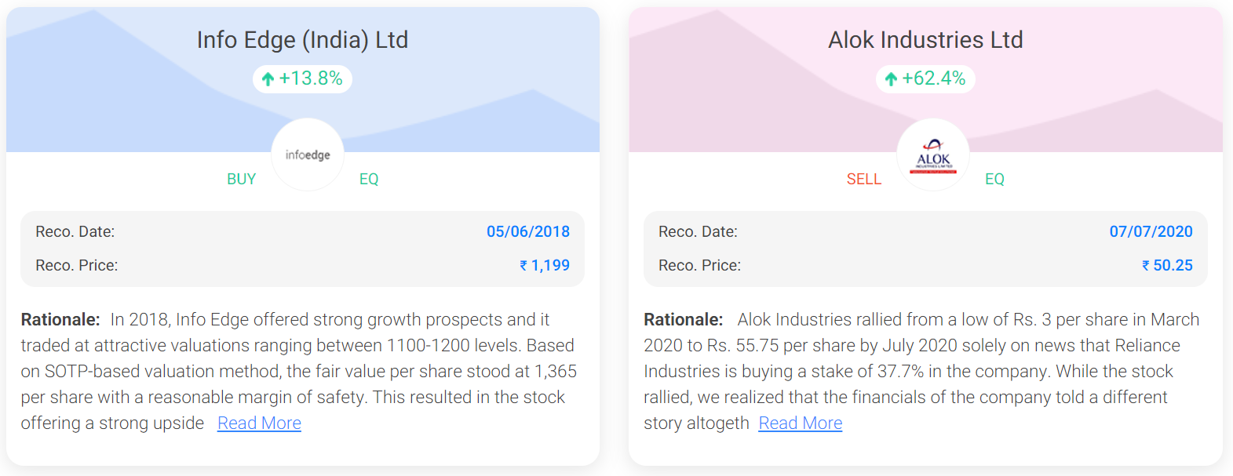Open Read More on Alok Industries rationale
The image size is (1233, 476).
(801, 423)
